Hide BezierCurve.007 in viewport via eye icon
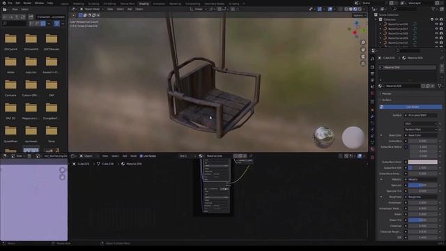This screenshot has height=251, width=446. (x=436, y=29)
